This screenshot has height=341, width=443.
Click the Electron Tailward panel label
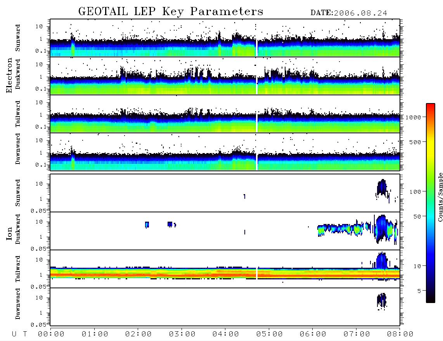[x=18, y=114]
